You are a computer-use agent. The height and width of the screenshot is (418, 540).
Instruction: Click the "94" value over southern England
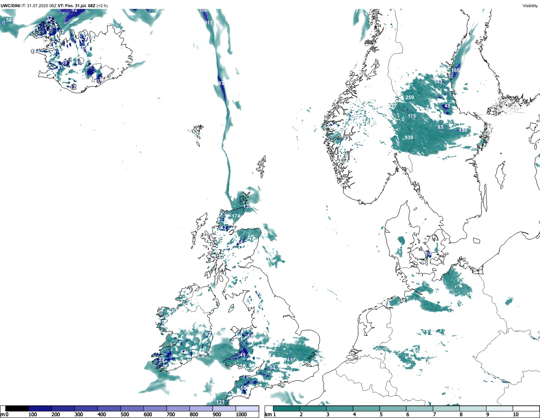pyautogui.click(x=273, y=368)
